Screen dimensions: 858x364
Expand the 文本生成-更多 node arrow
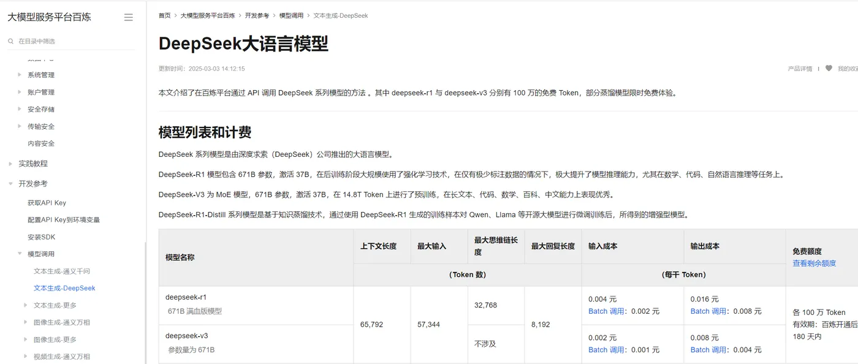(26, 305)
